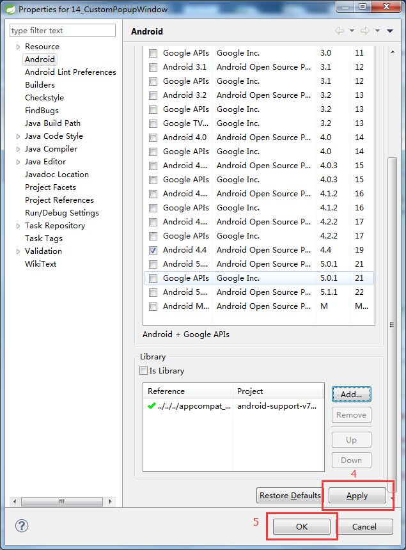Screen dimensions: 406x550
Task: Select Android in the properties tree
Action: click(40, 59)
